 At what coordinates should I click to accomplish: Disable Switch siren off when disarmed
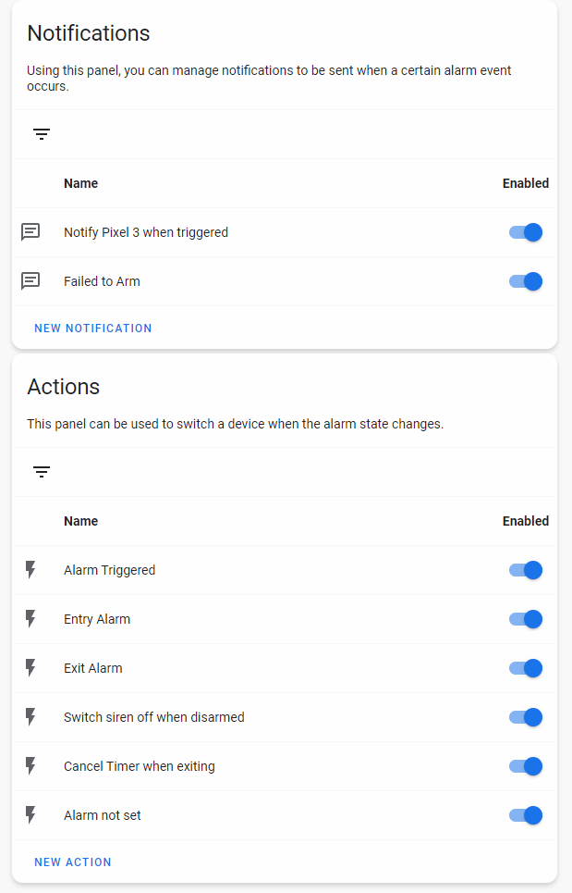click(x=526, y=717)
